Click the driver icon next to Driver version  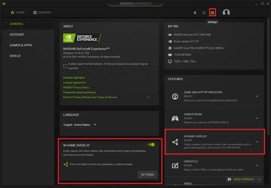[170, 41]
